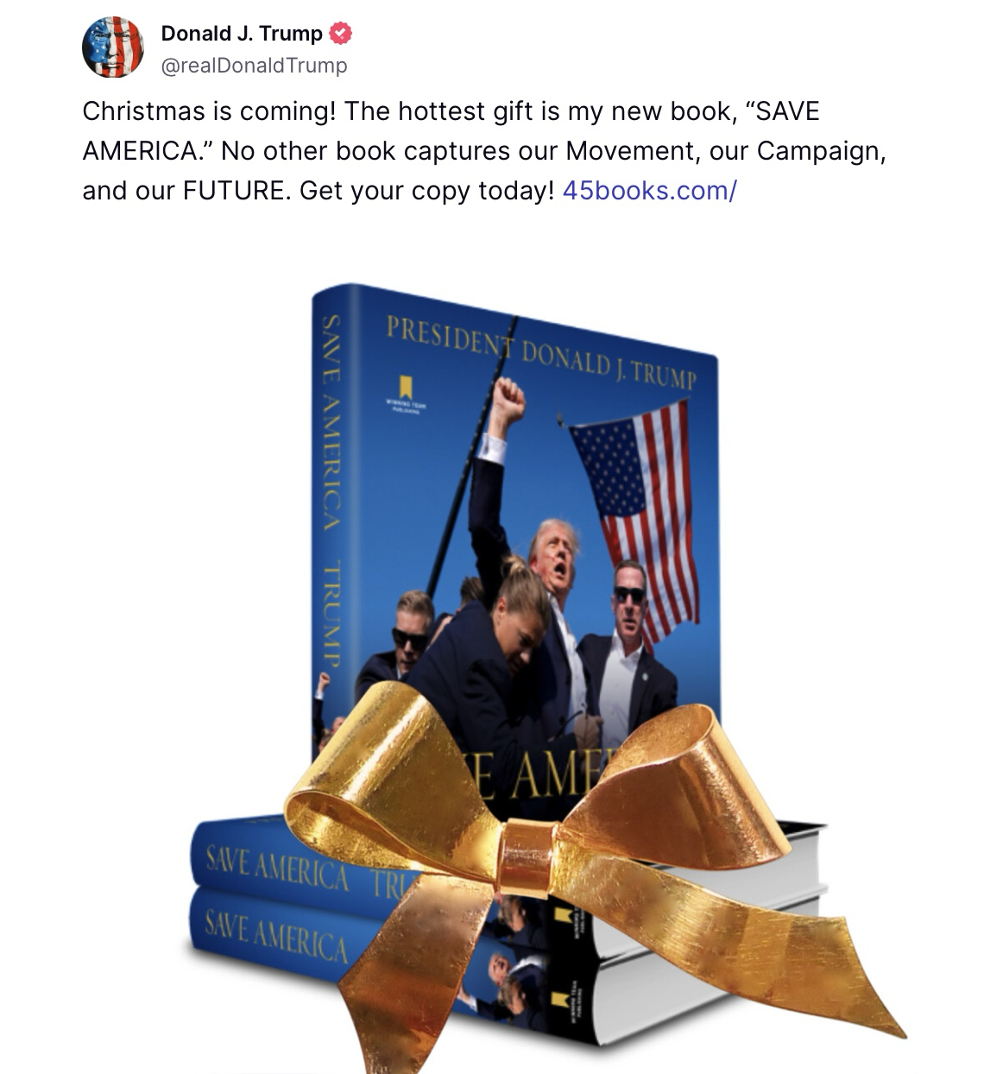Click "Get your copy today!" text
Screen dimensions: 984x1074
click(426, 191)
